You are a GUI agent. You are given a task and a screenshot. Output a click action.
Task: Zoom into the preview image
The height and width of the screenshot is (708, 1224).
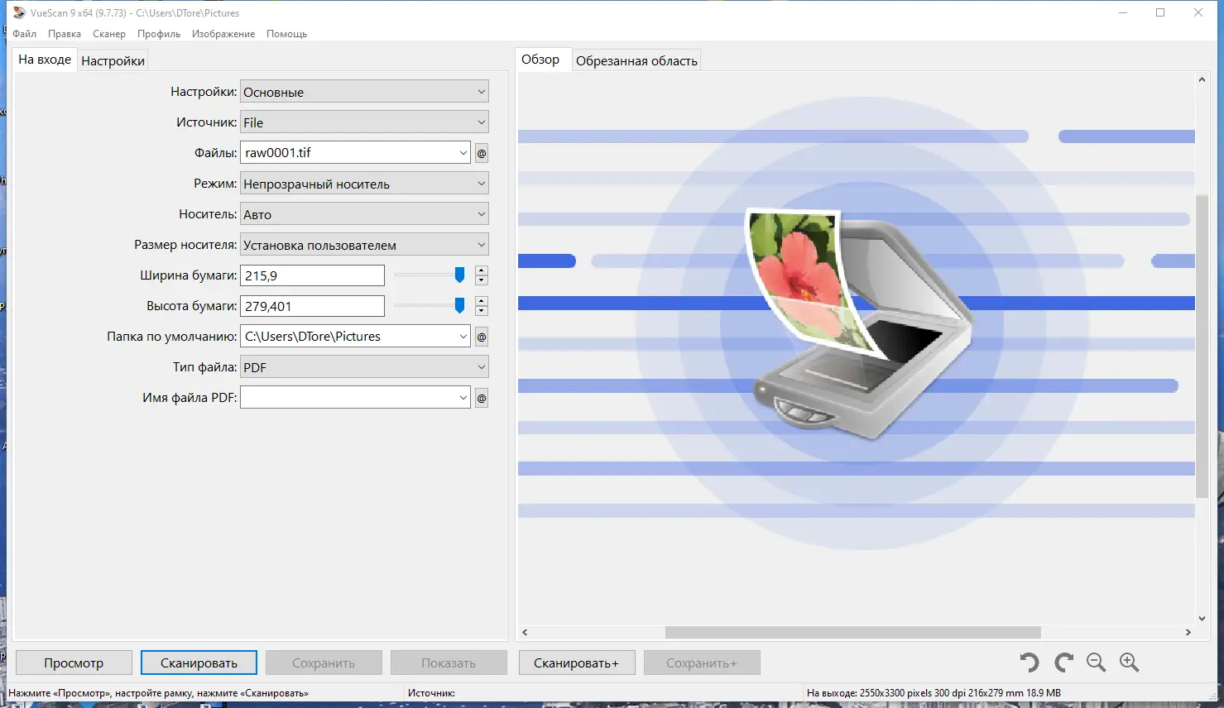(1129, 662)
